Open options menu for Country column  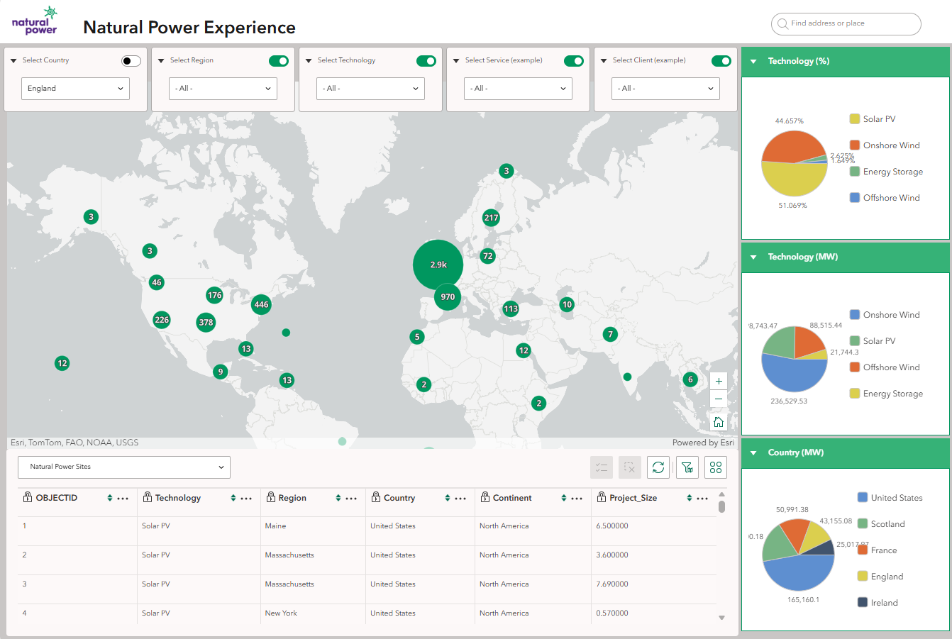[460, 499]
